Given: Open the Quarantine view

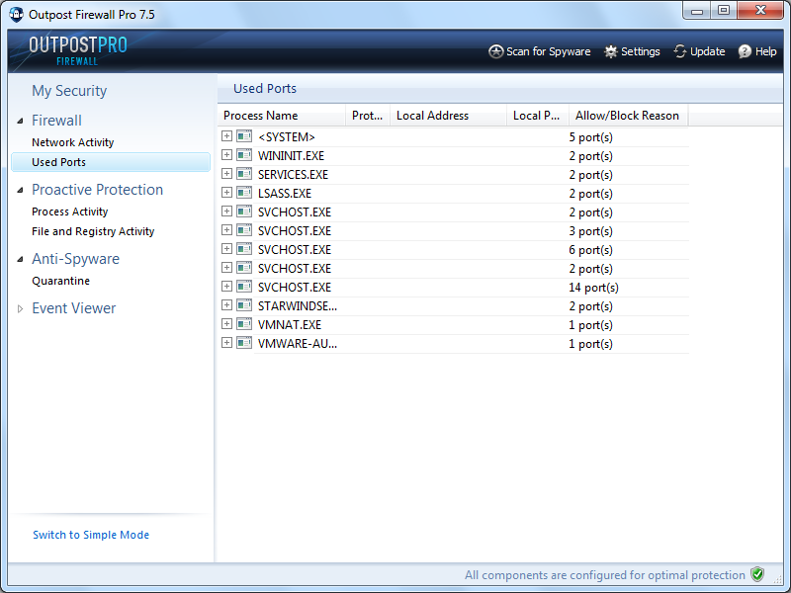Looking at the screenshot, I should tap(60, 281).
